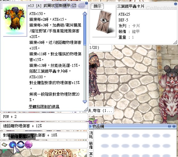Screen dimensions: 178x157
Task: Click the scrollbar down arrow in armor description
Action: click(x=85, y=102)
